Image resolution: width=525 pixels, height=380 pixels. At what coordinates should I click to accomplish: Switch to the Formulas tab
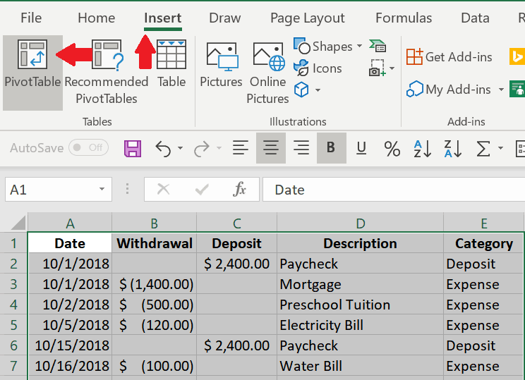click(x=404, y=18)
